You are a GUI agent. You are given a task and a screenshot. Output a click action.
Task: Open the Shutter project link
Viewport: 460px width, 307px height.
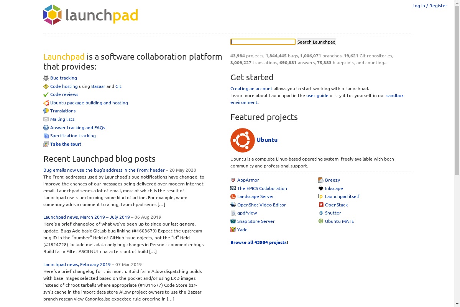coord(333,213)
